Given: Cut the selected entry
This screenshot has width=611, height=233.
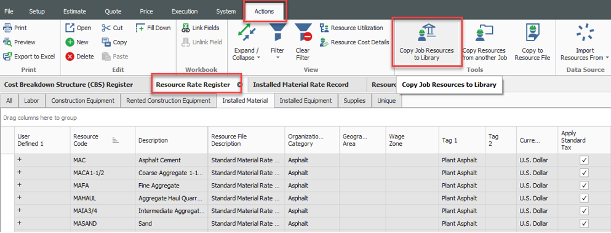Looking at the screenshot, I should tap(112, 28).
